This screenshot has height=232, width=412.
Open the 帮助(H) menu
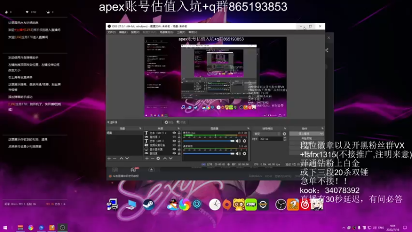(x=193, y=32)
